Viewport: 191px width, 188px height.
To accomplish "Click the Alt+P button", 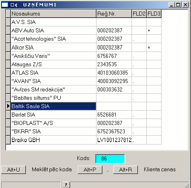I will pyautogui.click(x=90, y=170).
